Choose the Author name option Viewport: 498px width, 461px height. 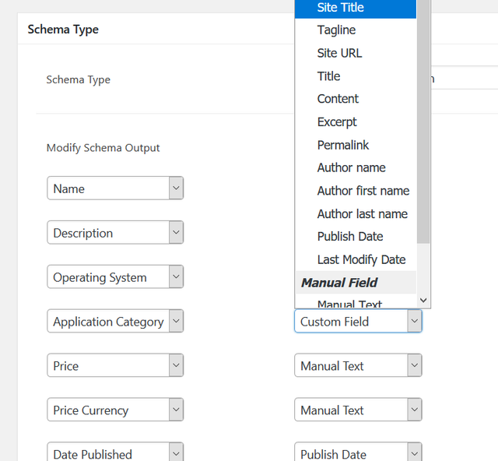pos(356,167)
